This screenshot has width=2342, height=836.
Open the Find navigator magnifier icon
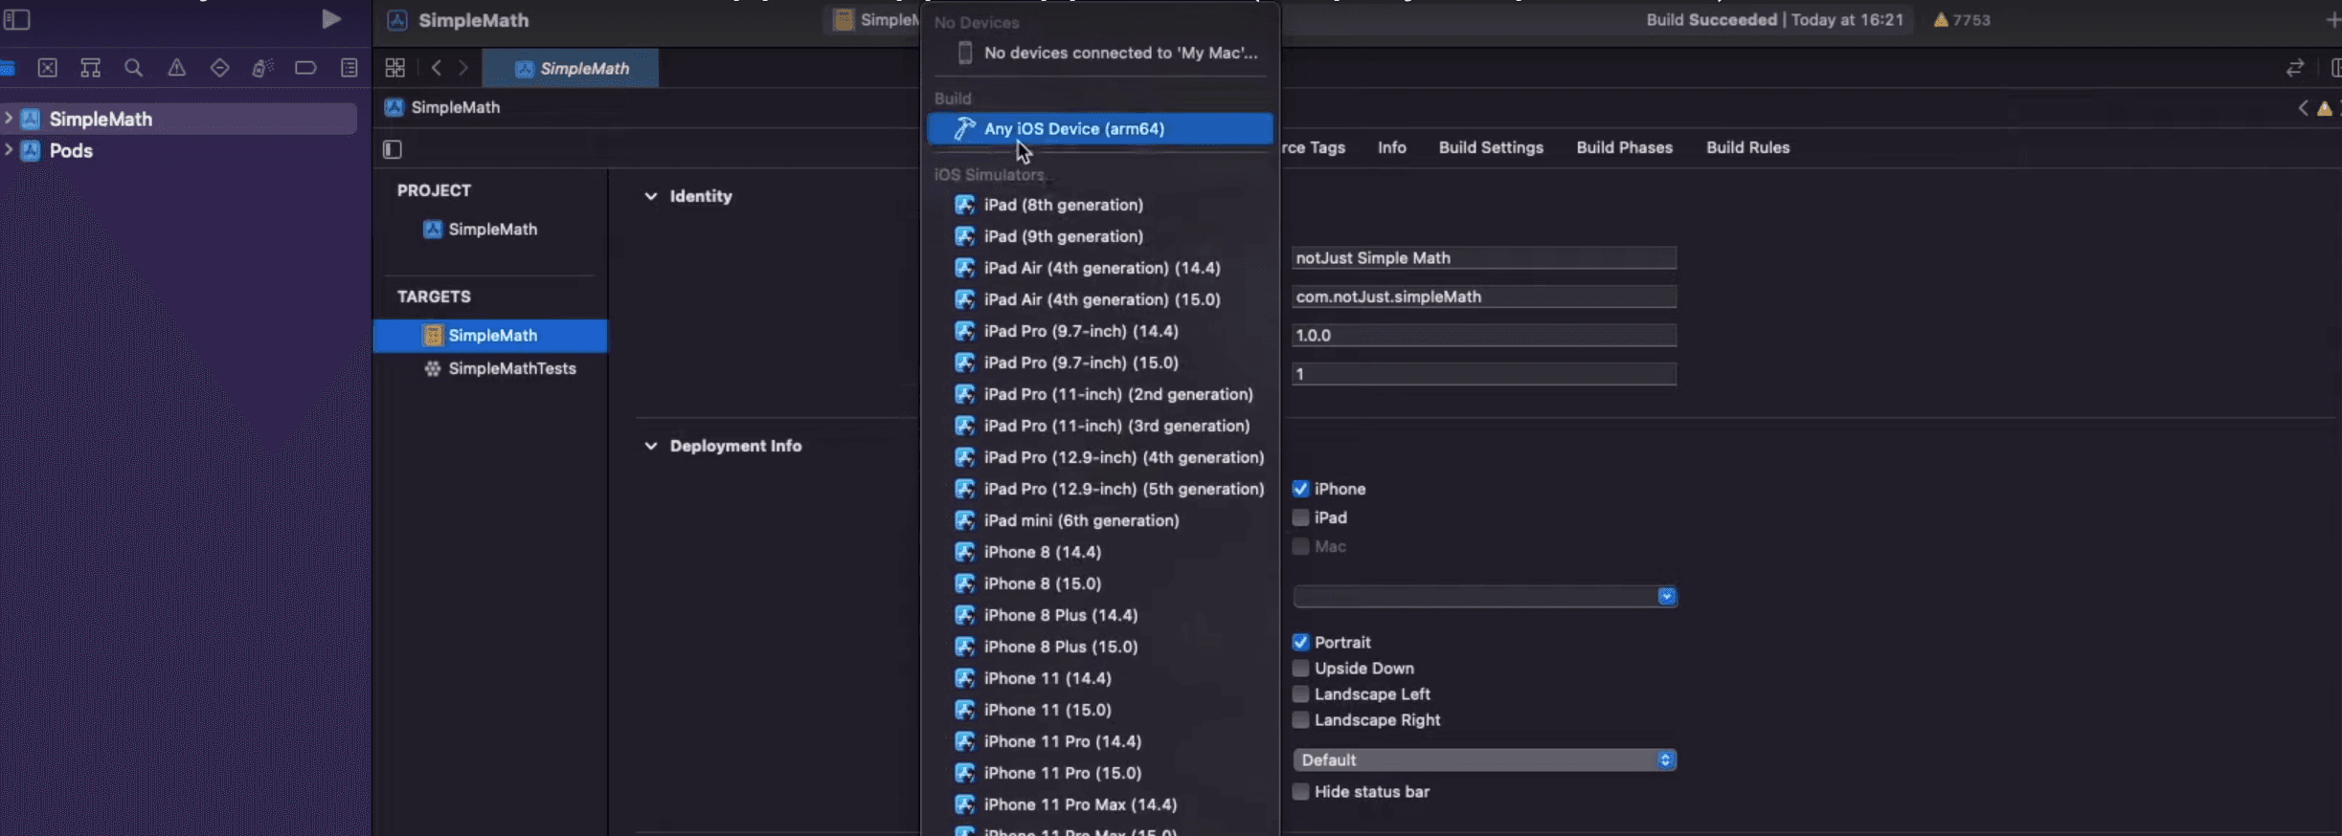(133, 68)
